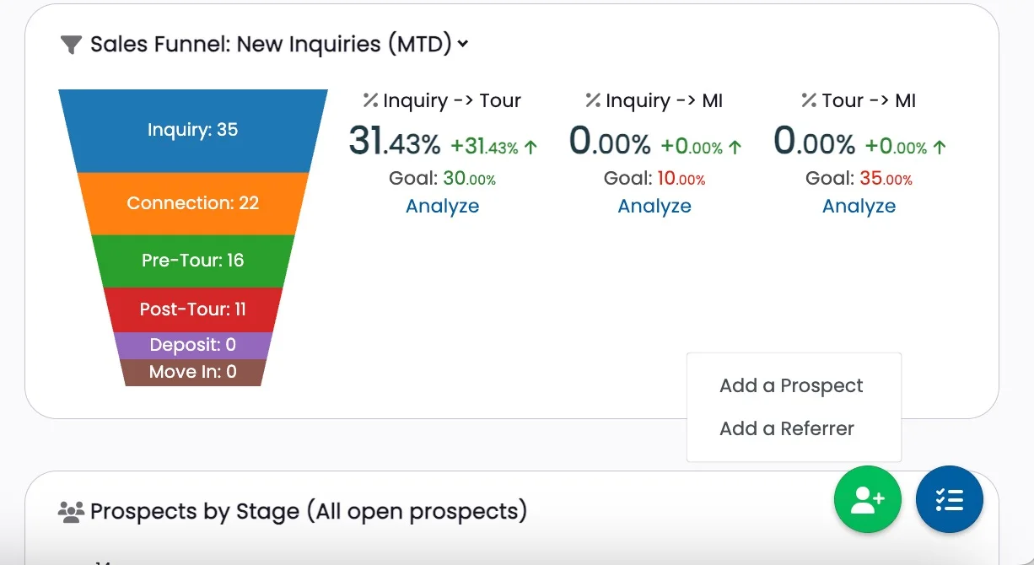Select Add a Referrer menu item
Image resolution: width=1034 pixels, height=565 pixels.
coord(786,428)
